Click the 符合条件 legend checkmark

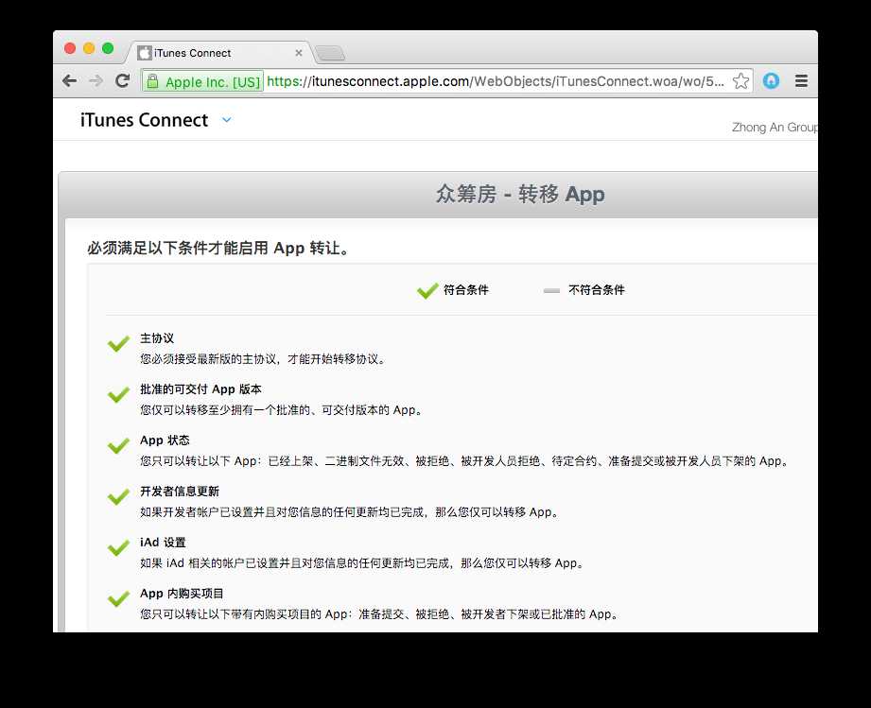coord(427,290)
